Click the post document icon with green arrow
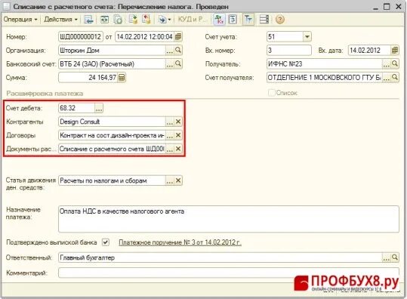 coord(133,20)
